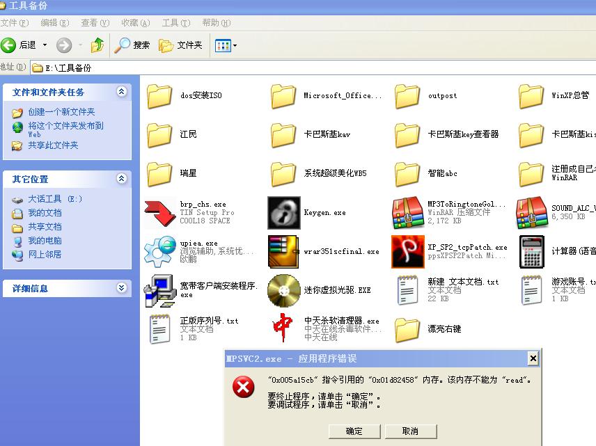Viewport: 596px width, 446px height.
Task: Open the WinXP总管 folder
Action: point(531,96)
